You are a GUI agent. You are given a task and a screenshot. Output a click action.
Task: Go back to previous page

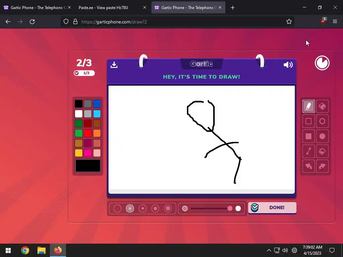(8, 22)
